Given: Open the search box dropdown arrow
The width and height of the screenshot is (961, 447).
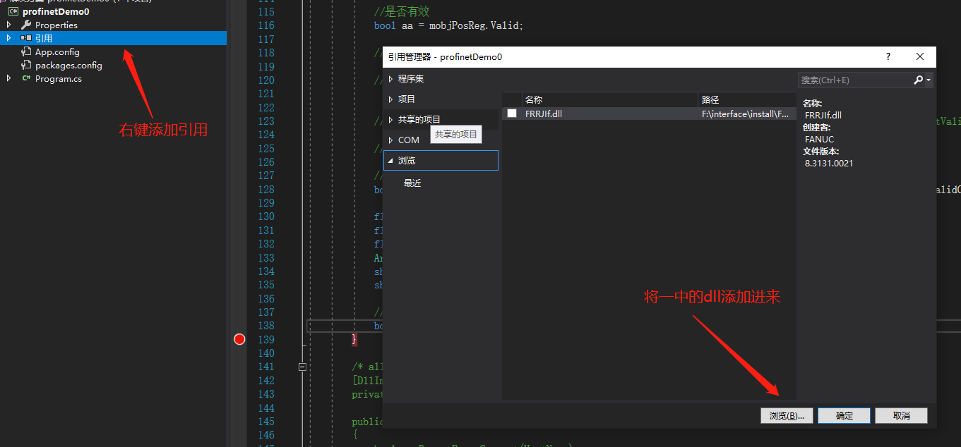Looking at the screenshot, I should point(929,80).
